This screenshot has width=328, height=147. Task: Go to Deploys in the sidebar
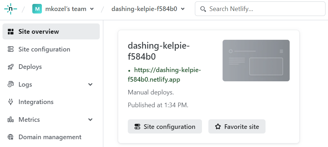(30, 67)
